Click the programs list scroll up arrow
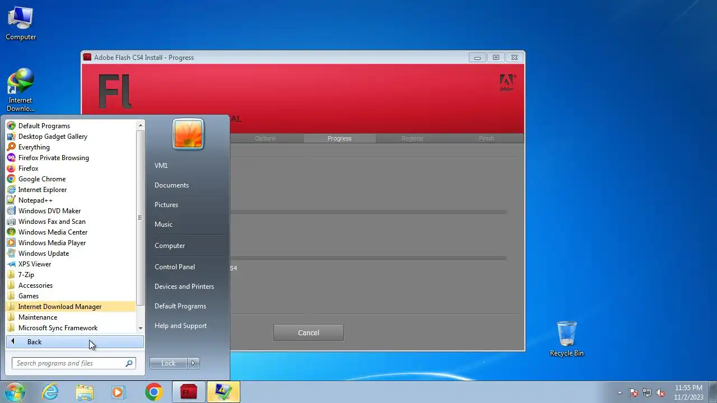The width and height of the screenshot is (717, 403). 141,126
